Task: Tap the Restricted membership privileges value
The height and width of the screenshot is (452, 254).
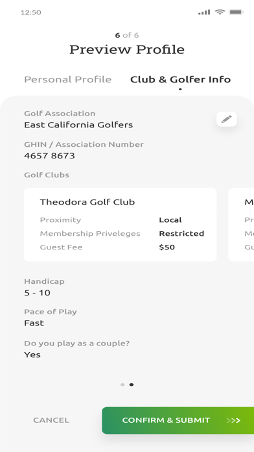Action: point(181,234)
